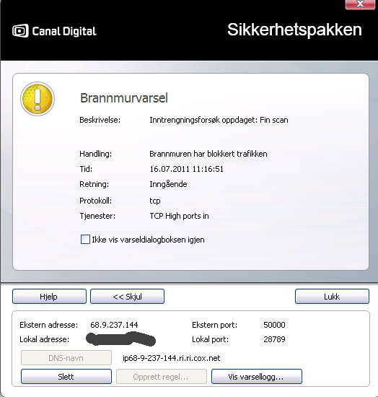
Task: Dismiss the alert with the Lukk button
Action: (x=332, y=296)
